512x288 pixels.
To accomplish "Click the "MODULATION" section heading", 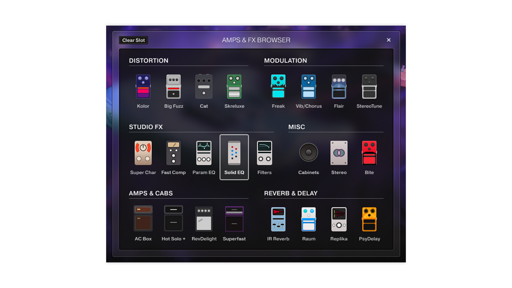I will tap(286, 61).
